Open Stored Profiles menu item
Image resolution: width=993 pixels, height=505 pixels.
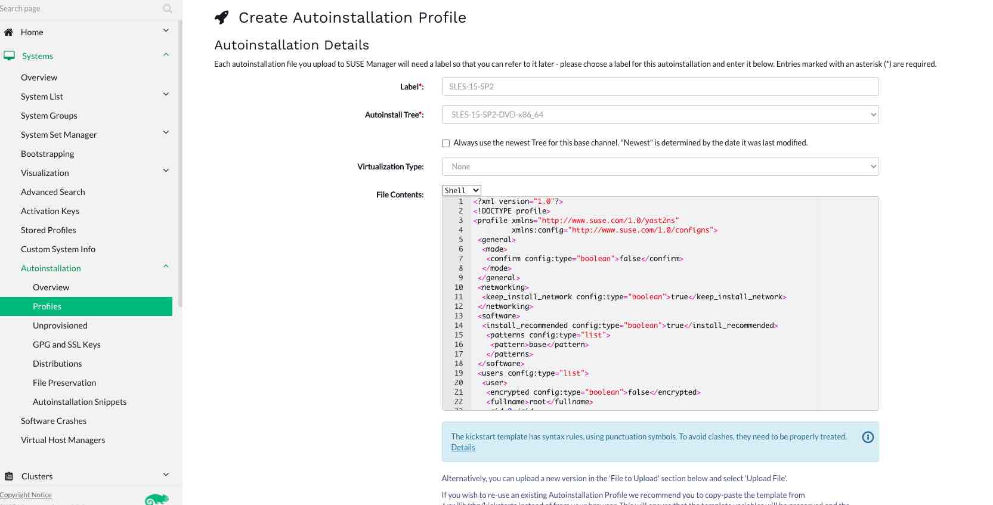[48, 230]
